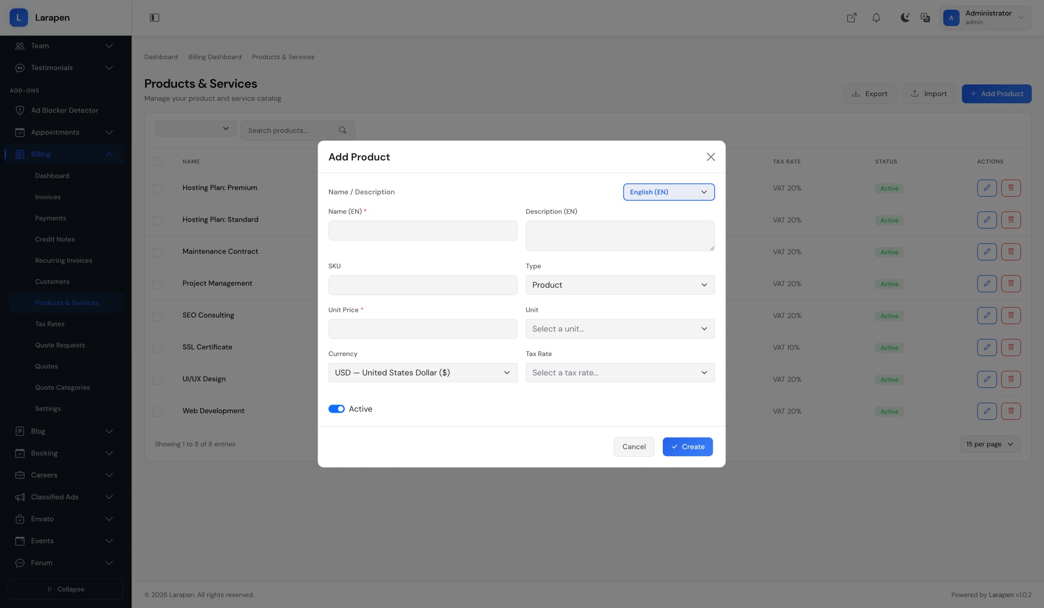
Task: Open Tax Rates in the sidebar
Action: (x=50, y=324)
